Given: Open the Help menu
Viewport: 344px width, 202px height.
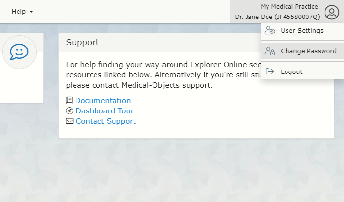Looking at the screenshot, I should tap(22, 11).
